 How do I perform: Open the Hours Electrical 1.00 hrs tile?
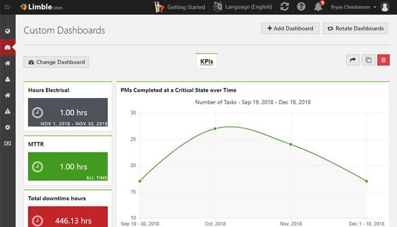pos(68,112)
